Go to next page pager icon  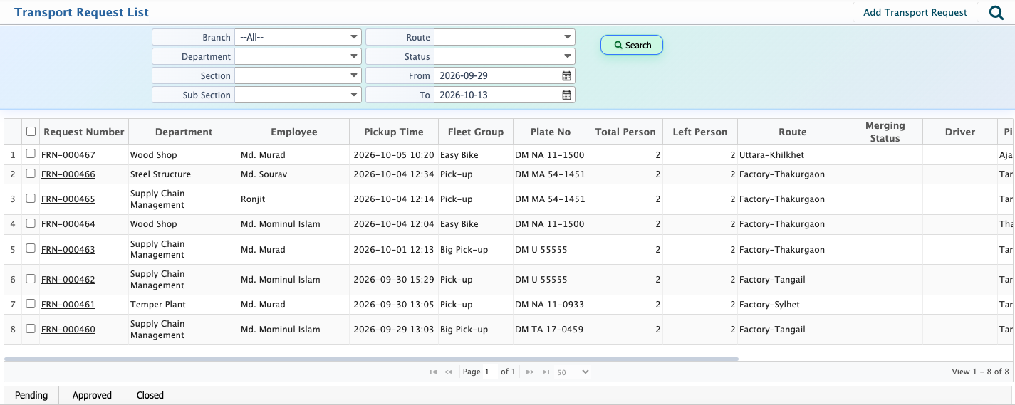coord(530,372)
